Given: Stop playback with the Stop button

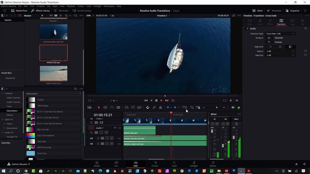Looking at the screenshot, I should (156, 101).
